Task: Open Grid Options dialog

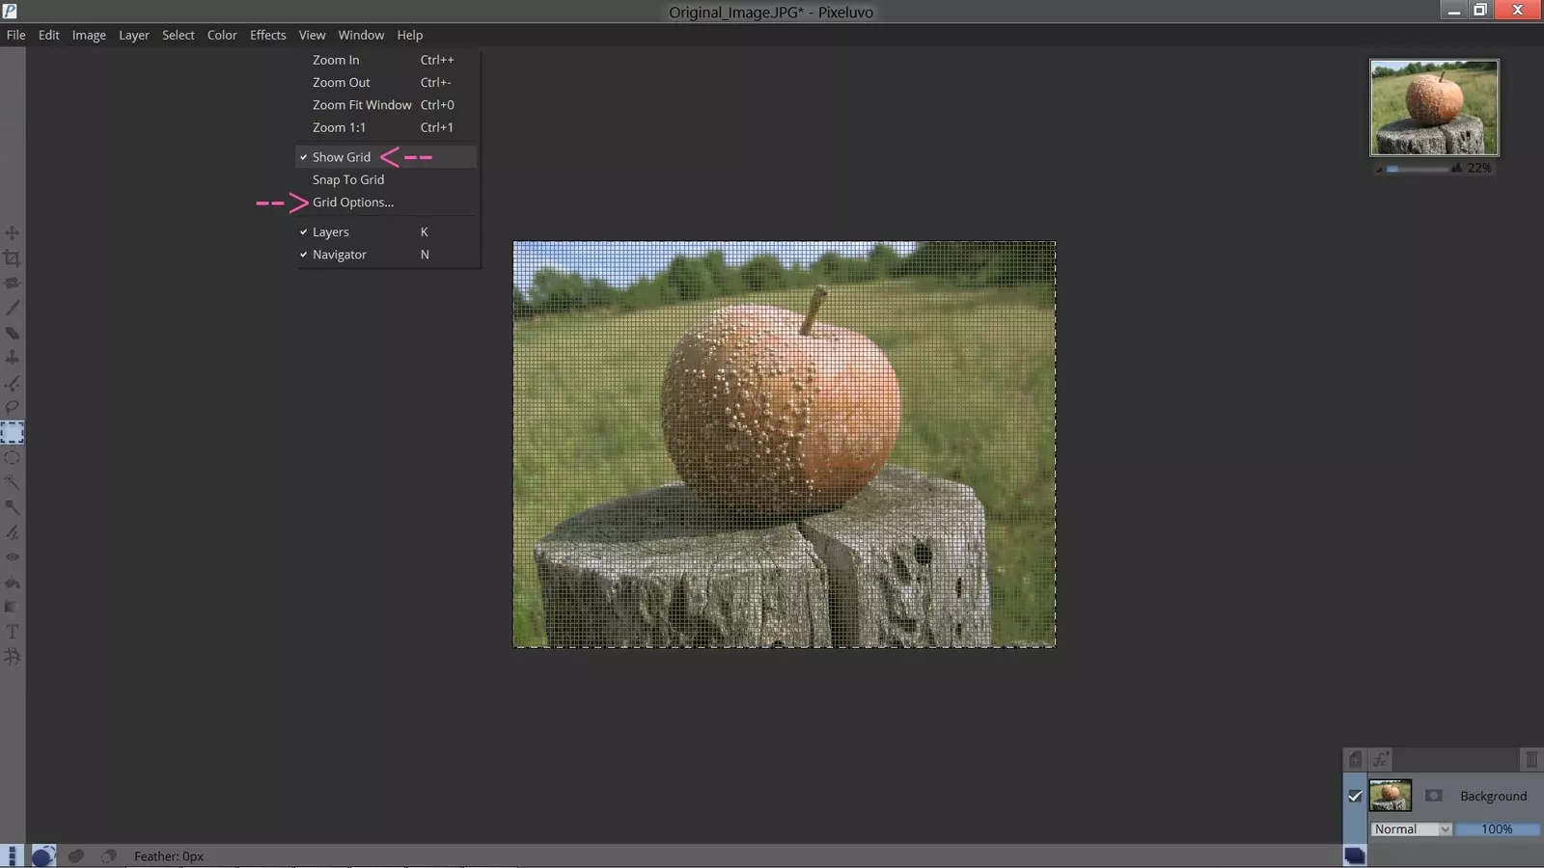Action: (353, 203)
